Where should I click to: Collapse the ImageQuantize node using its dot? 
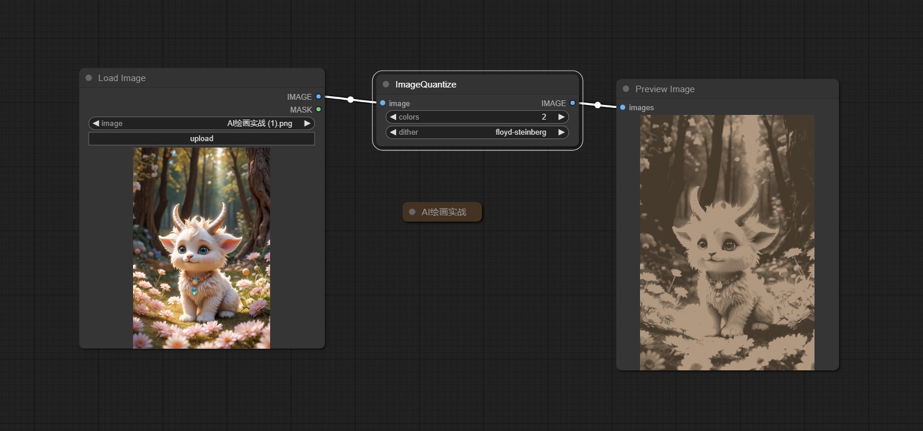(x=386, y=85)
